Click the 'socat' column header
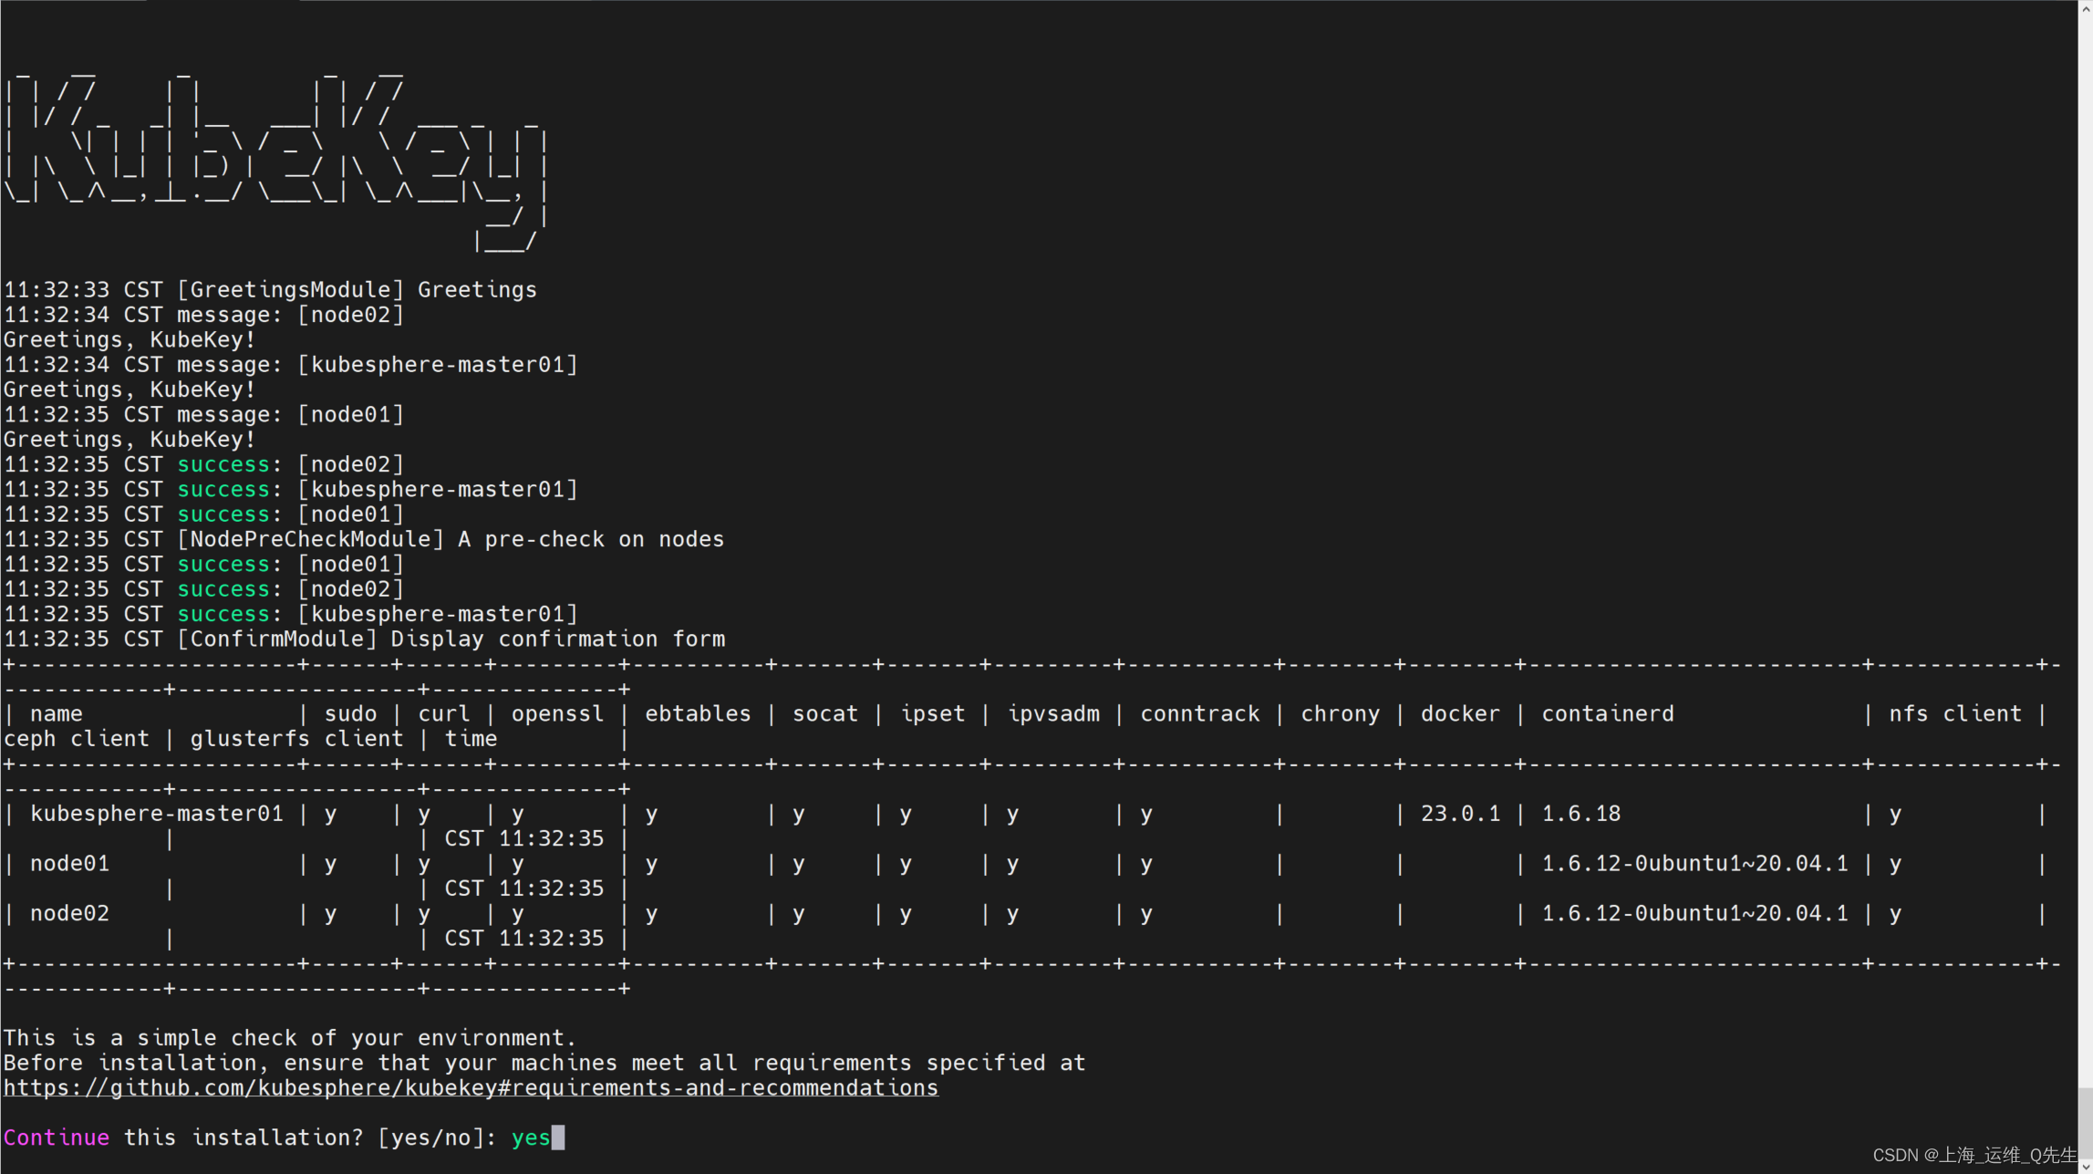 click(x=825, y=713)
